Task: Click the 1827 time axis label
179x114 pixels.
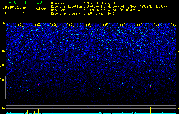Action: (122, 24)
